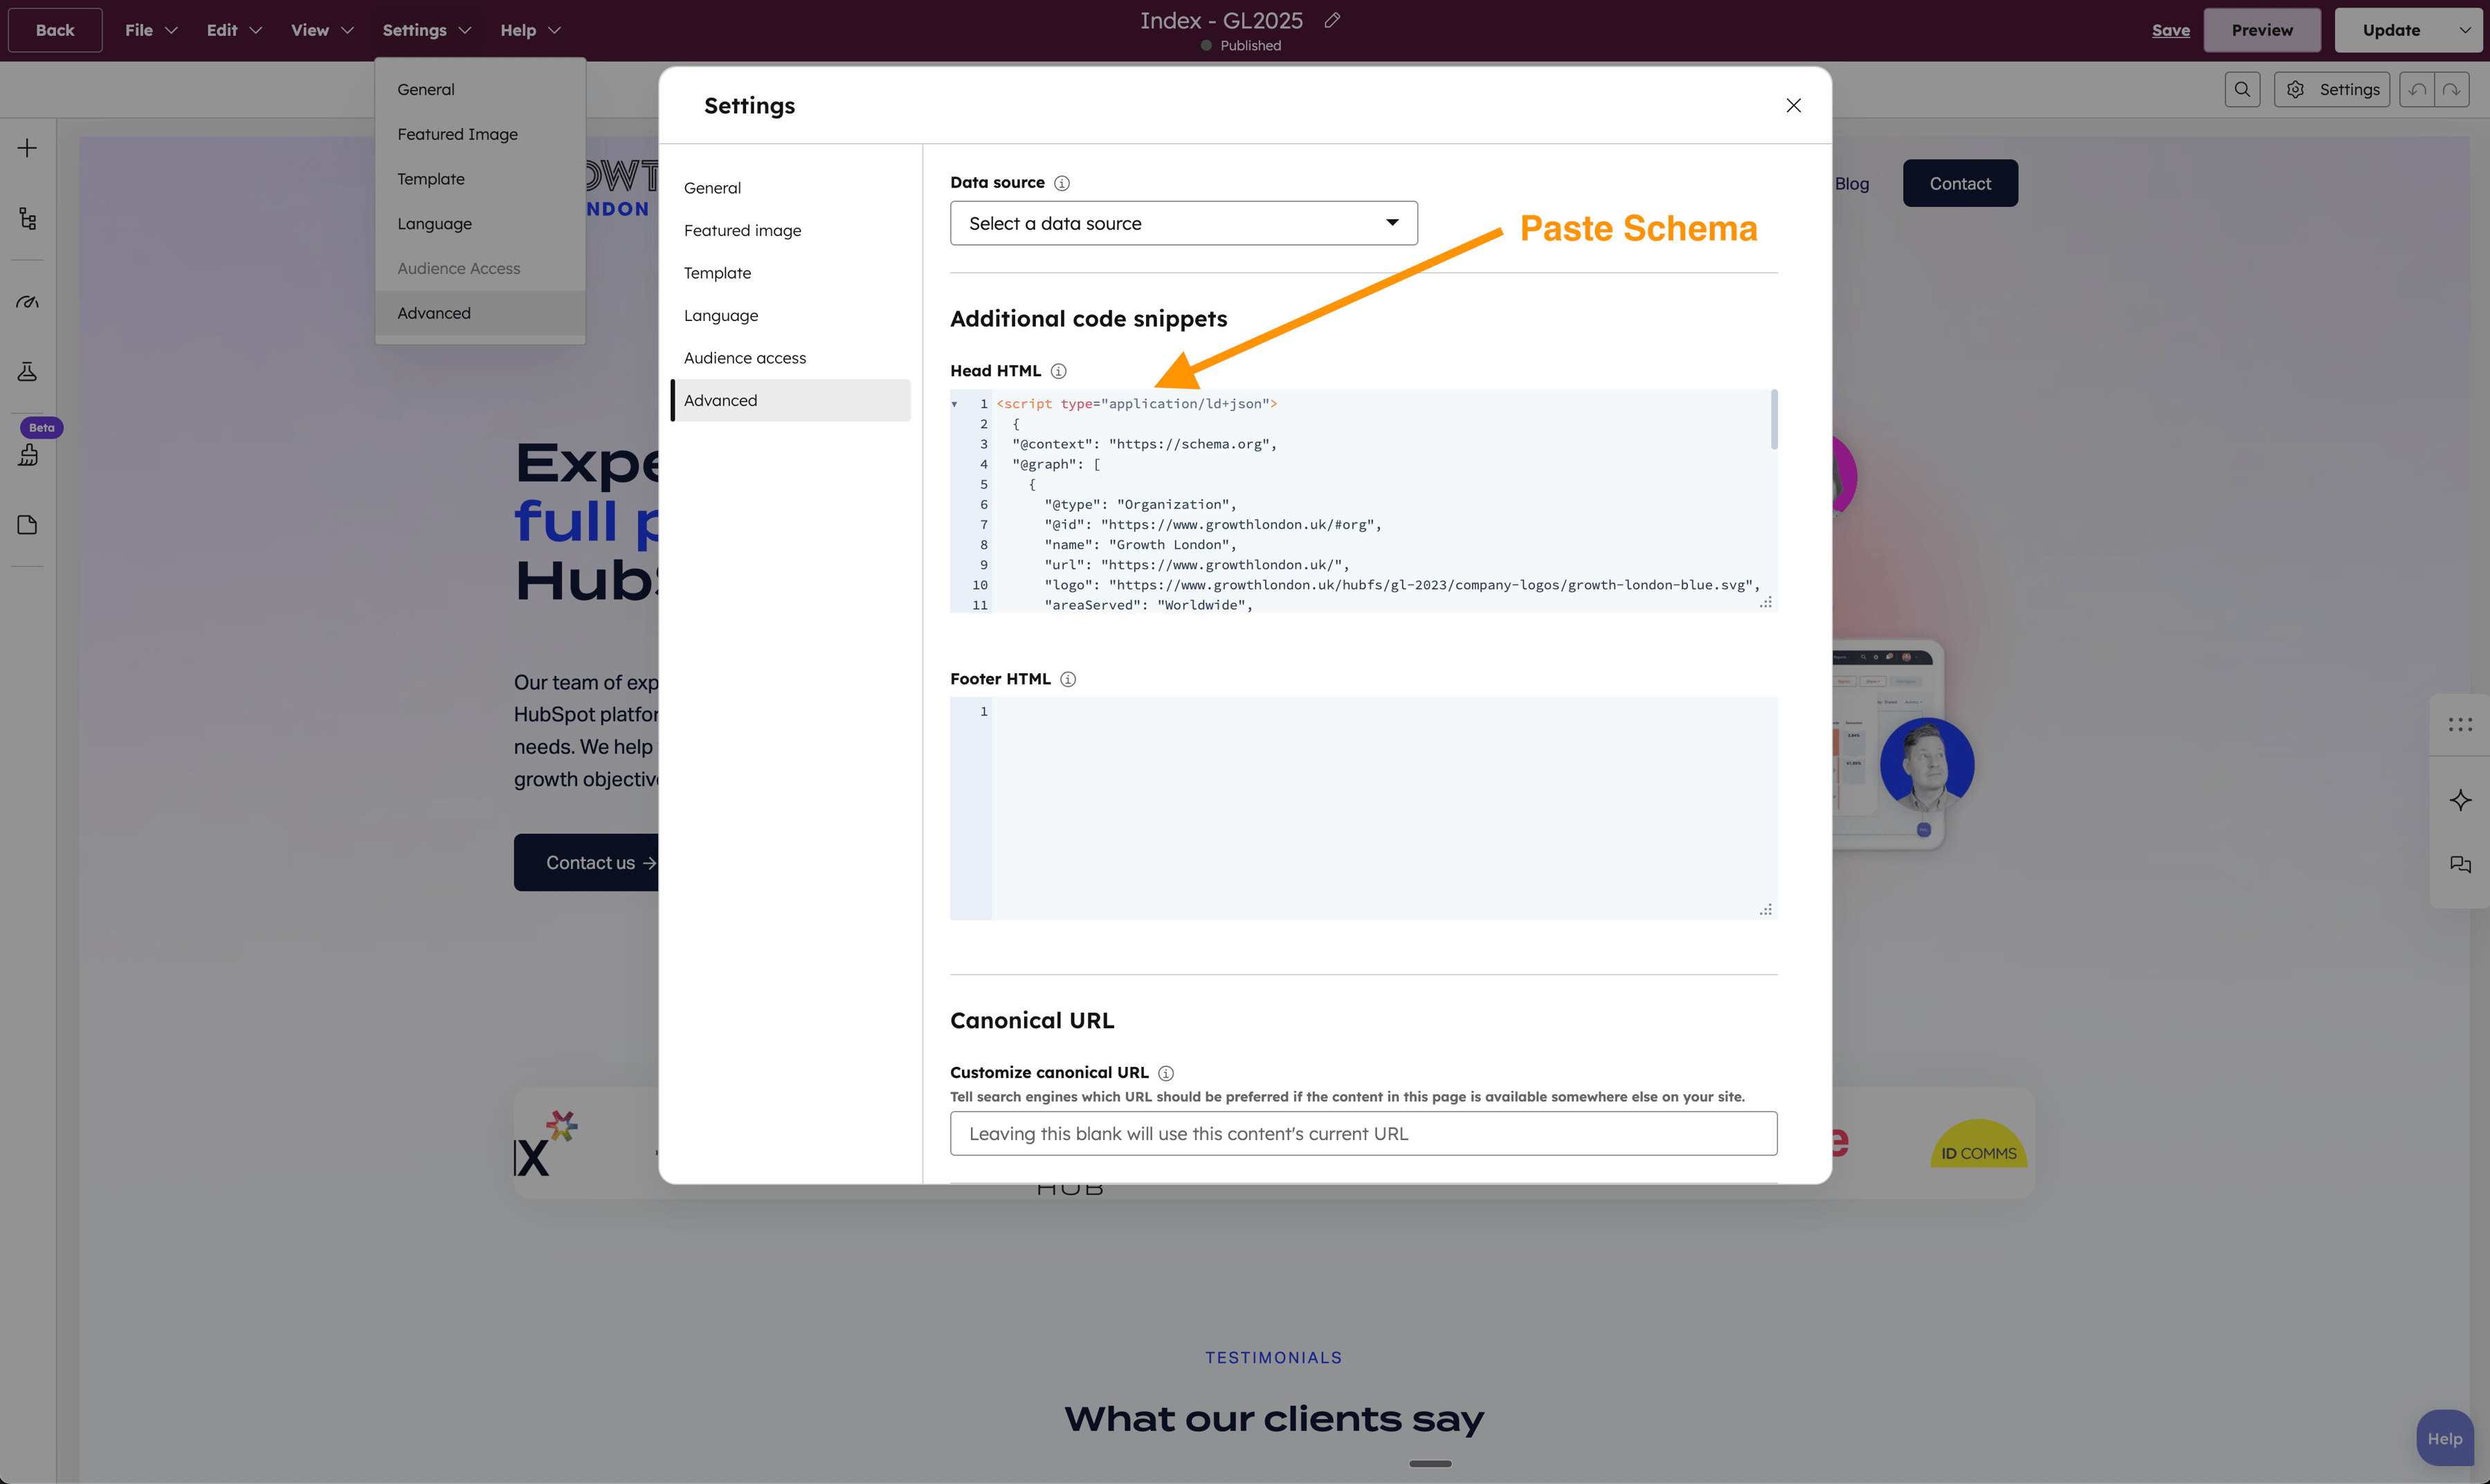Switch to the Audience access settings tab
2490x1484 pixels.
[744, 357]
